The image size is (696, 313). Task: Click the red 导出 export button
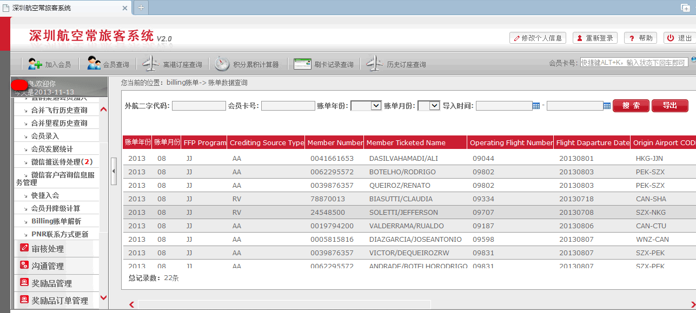coord(670,105)
